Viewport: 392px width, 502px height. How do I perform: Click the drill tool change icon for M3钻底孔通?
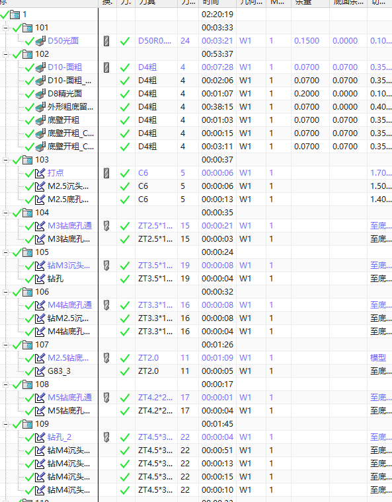[106, 226]
